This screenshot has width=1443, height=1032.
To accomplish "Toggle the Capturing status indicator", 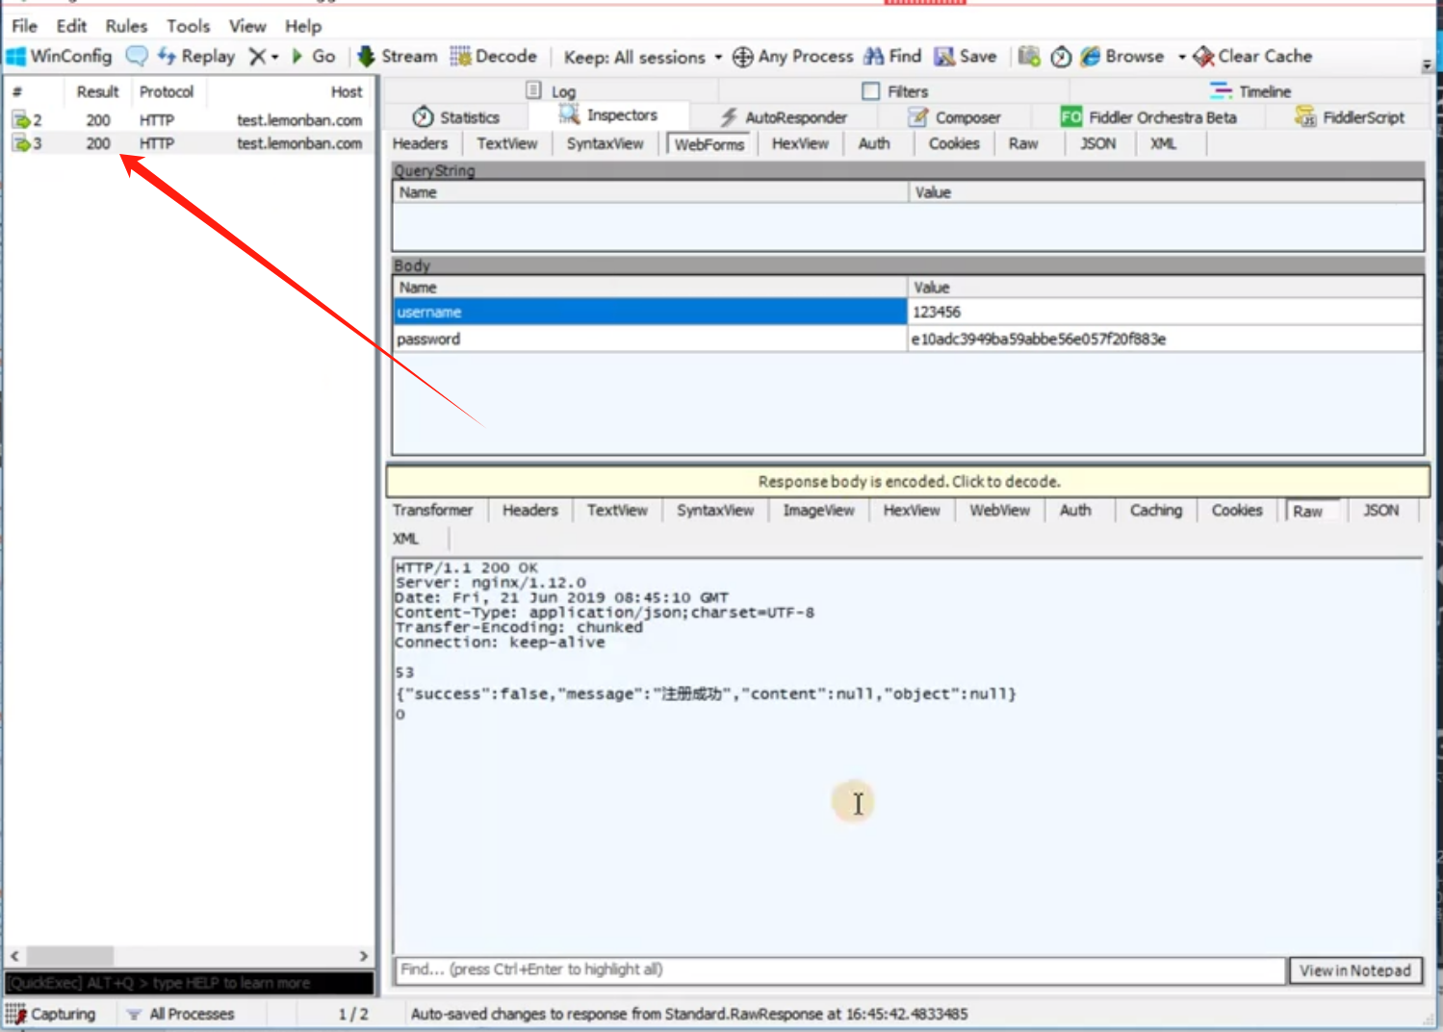I will point(52,1014).
